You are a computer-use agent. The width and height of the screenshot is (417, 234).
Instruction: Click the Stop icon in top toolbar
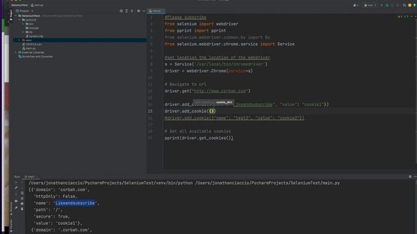point(398,5)
